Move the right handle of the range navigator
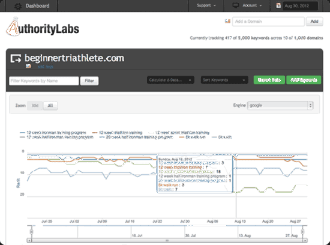Screen dimensions: 330x245 [x=302, y=232]
